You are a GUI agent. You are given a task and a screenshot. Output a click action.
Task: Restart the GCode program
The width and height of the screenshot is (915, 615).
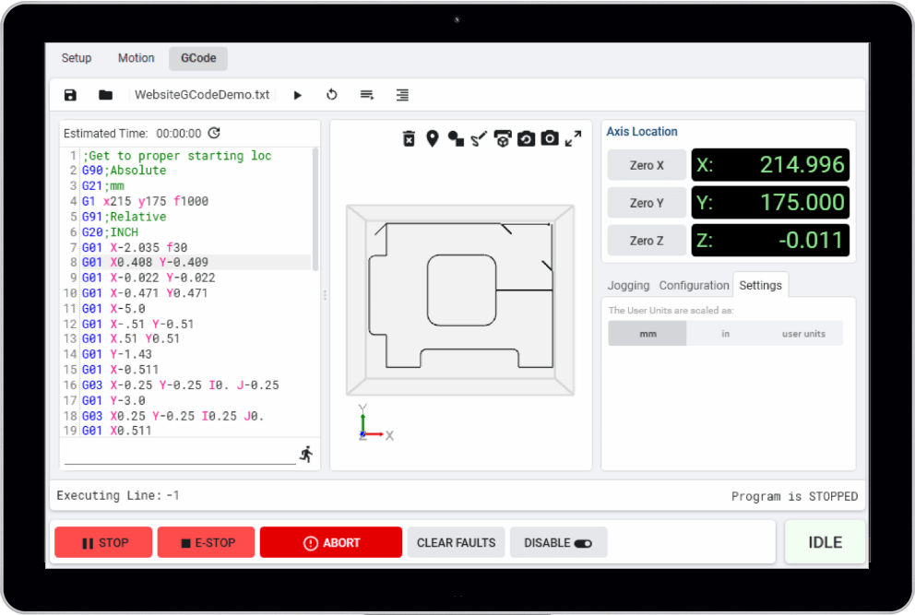click(331, 94)
